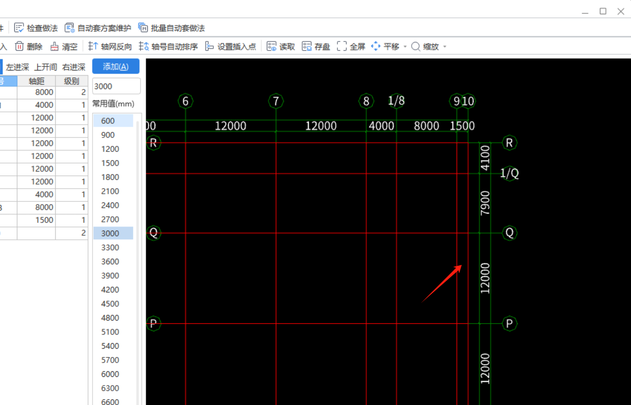Select 2100 in common values list
This screenshot has width=631, height=405.
tap(114, 191)
